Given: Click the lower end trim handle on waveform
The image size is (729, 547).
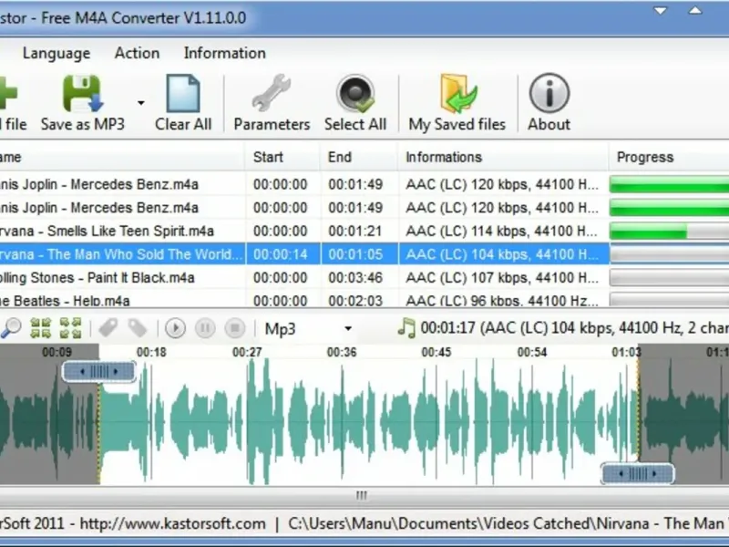Looking at the screenshot, I should coord(637,474).
